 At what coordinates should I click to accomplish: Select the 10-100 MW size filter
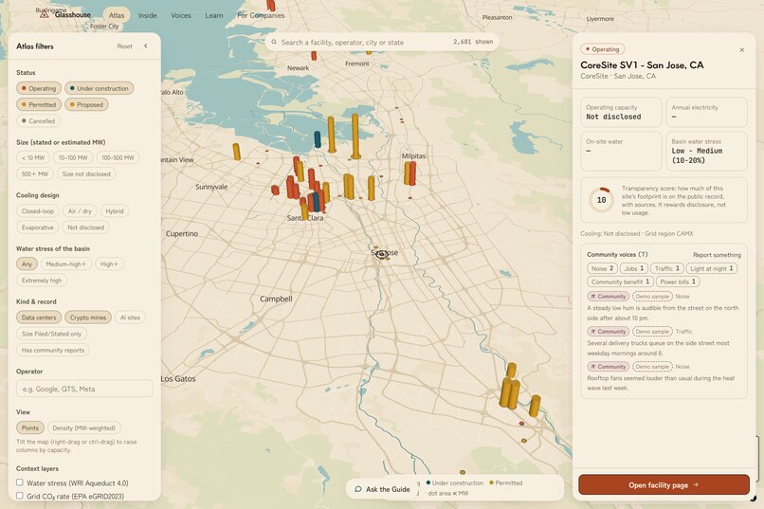(x=73, y=157)
